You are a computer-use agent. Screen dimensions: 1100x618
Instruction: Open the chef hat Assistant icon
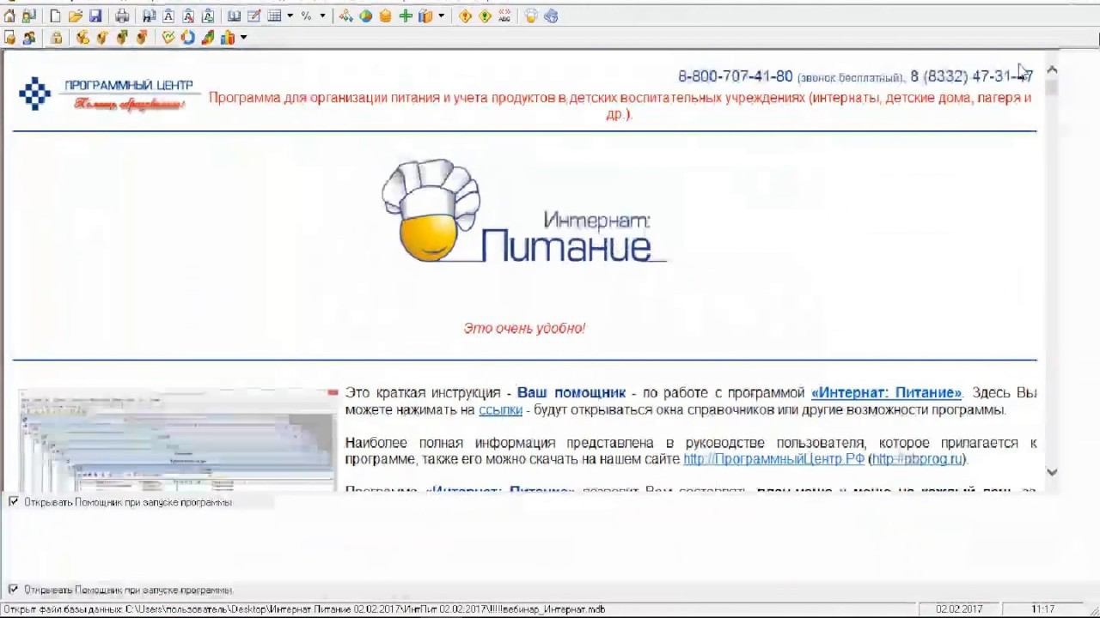tap(531, 16)
